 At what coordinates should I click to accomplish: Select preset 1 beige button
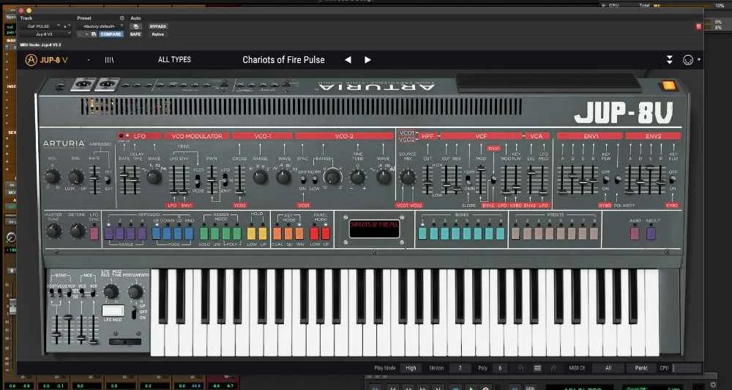pos(515,233)
